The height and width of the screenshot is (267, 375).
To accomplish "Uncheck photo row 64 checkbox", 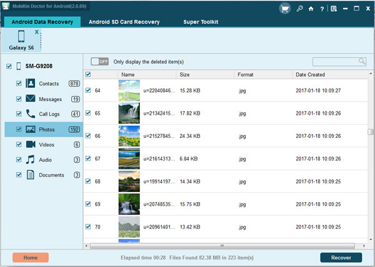I will 88,90.
